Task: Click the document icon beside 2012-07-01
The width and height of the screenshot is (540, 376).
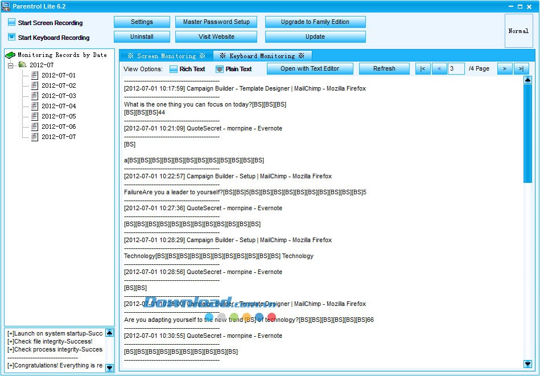Action: point(35,75)
